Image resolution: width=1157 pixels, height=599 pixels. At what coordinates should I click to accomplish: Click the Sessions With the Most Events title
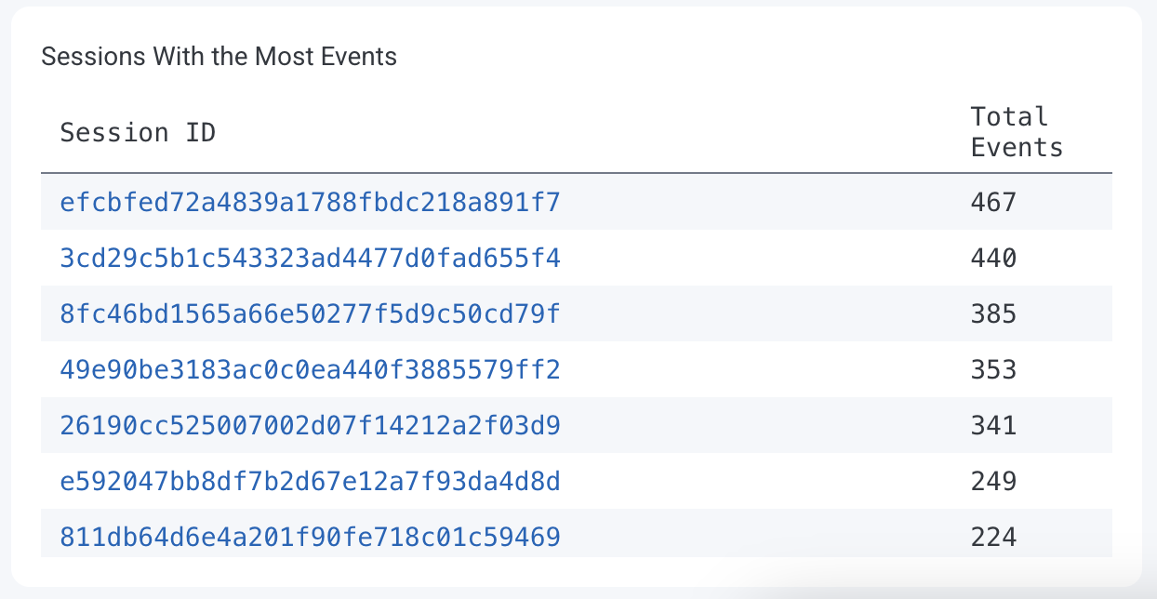[x=218, y=56]
